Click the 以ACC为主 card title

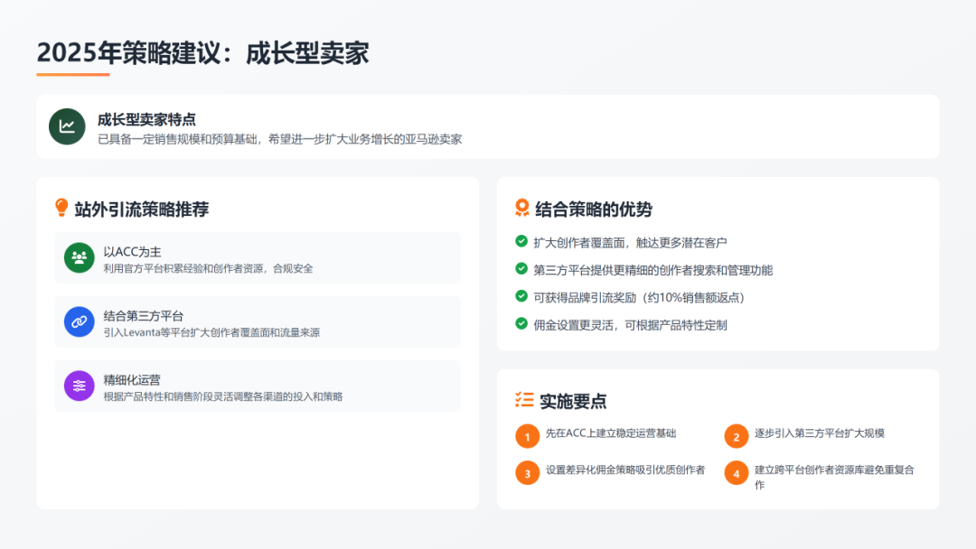point(132,252)
